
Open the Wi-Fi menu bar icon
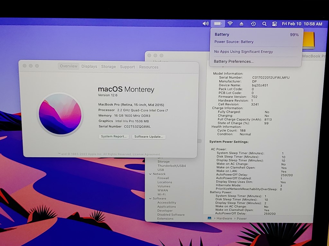tap(230, 24)
